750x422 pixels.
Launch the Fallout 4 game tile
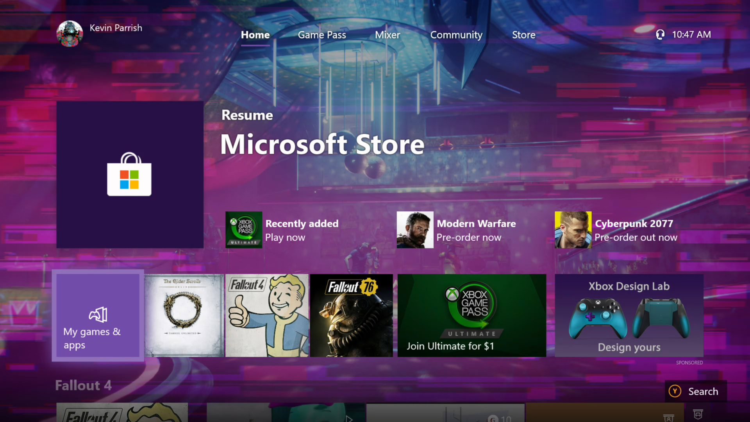pyautogui.click(x=267, y=315)
